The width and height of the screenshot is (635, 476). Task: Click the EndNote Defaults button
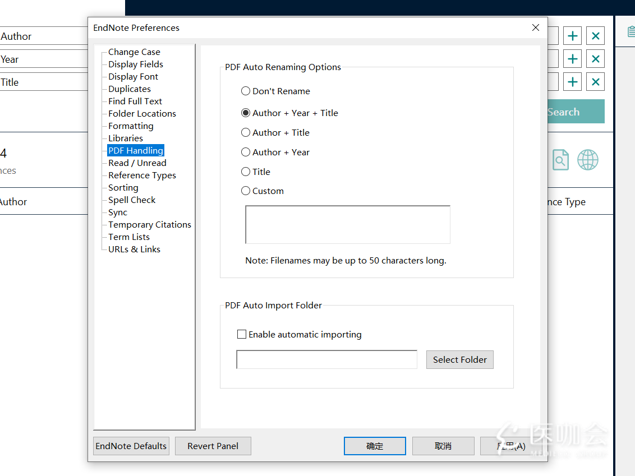131,446
